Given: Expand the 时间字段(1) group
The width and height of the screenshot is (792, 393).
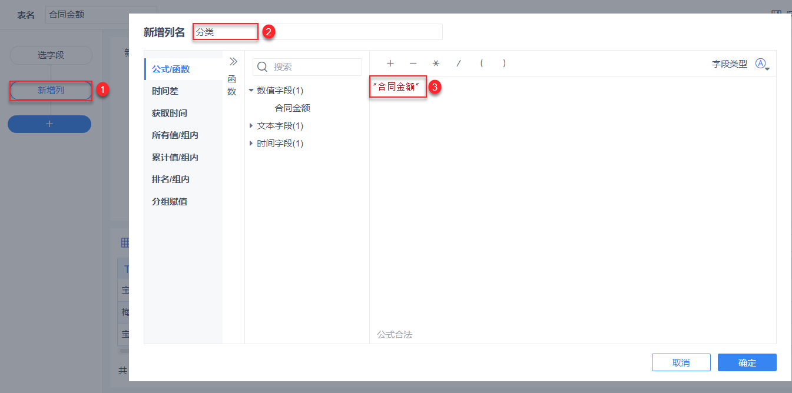Looking at the screenshot, I should (251, 144).
